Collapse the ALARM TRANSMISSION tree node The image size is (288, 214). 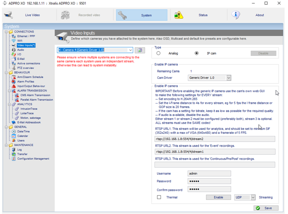click(x=9, y=91)
